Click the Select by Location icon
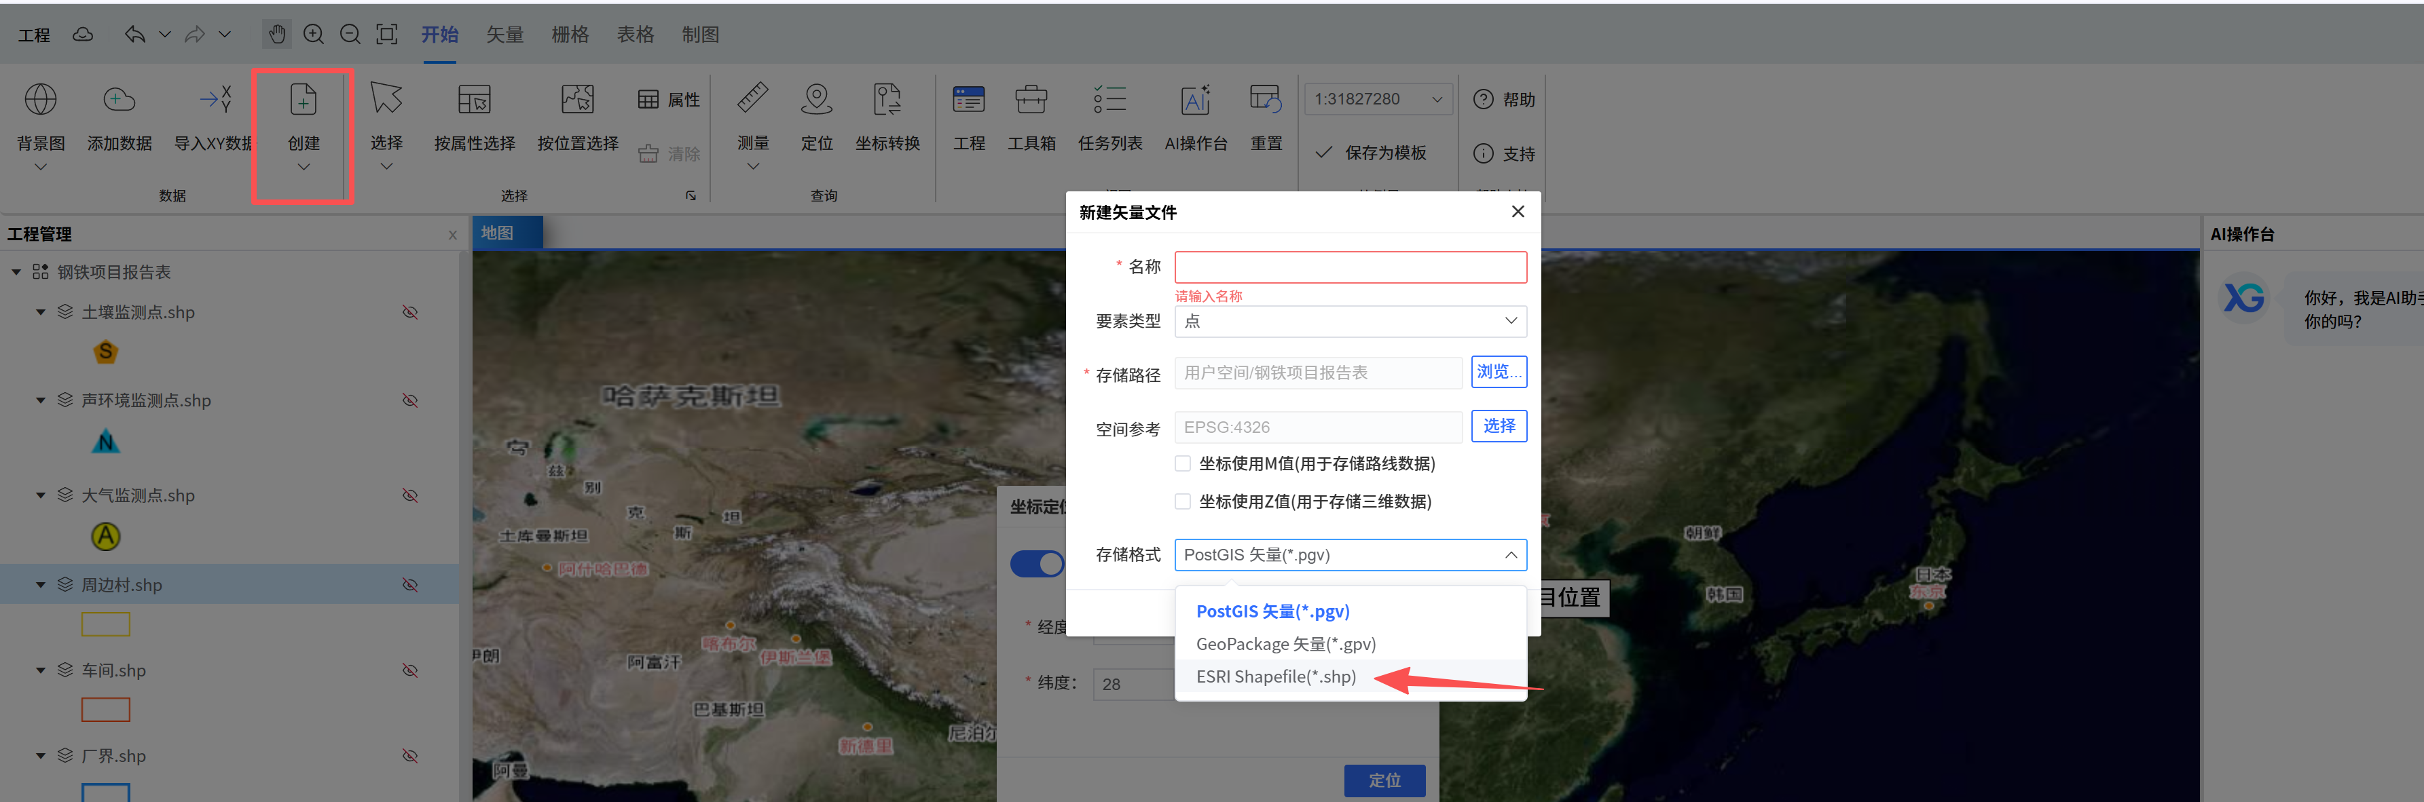 click(x=577, y=98)
